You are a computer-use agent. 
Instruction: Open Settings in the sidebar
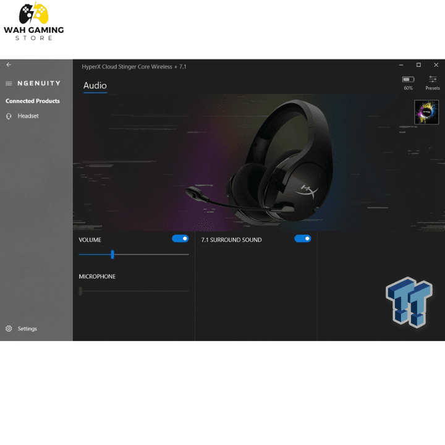point(21,329)
